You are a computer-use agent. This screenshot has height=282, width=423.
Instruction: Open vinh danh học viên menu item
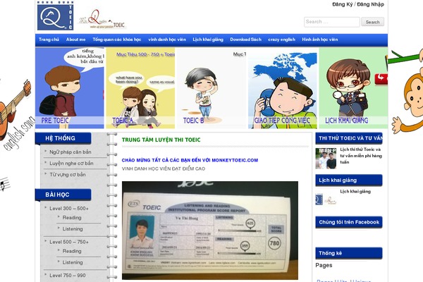tap(167, 39)
